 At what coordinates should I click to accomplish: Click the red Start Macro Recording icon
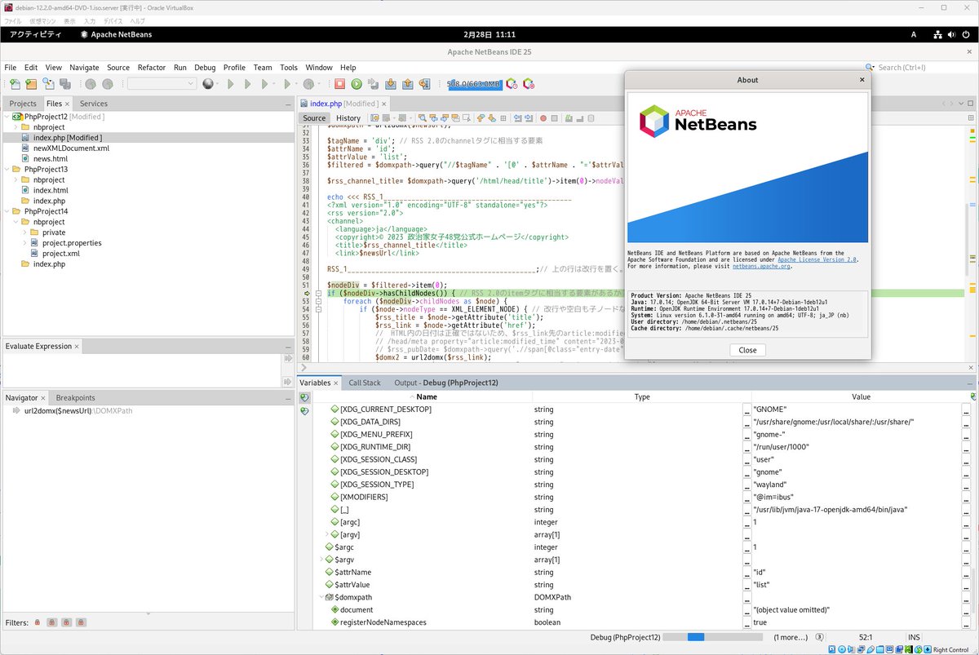[x=543, y=118]
